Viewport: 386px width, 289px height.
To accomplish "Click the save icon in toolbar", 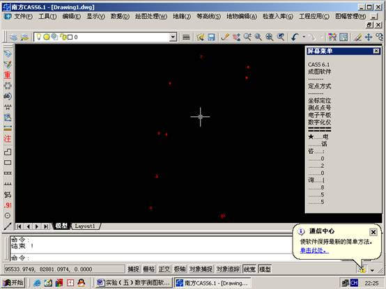I will tap(211, 37).
